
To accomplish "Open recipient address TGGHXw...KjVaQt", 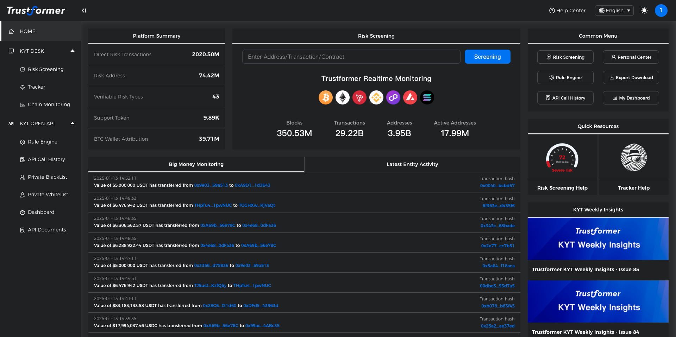I will pyautogui.click(x=257, y=205).
